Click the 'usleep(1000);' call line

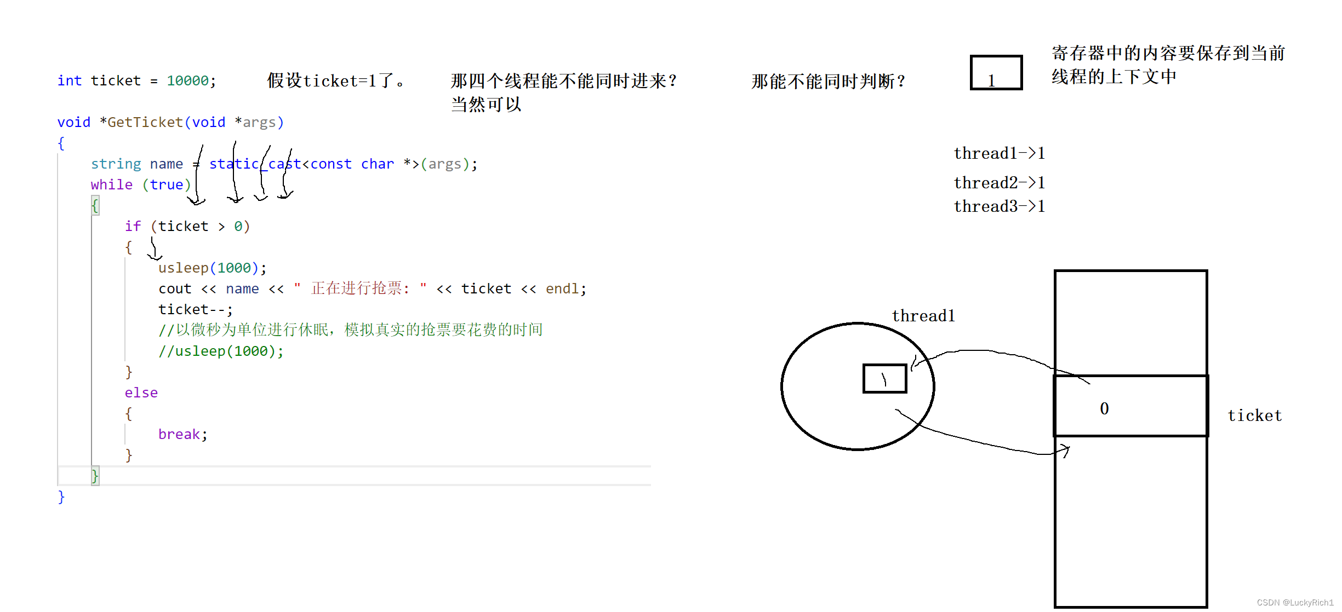(x=213, y=268)
